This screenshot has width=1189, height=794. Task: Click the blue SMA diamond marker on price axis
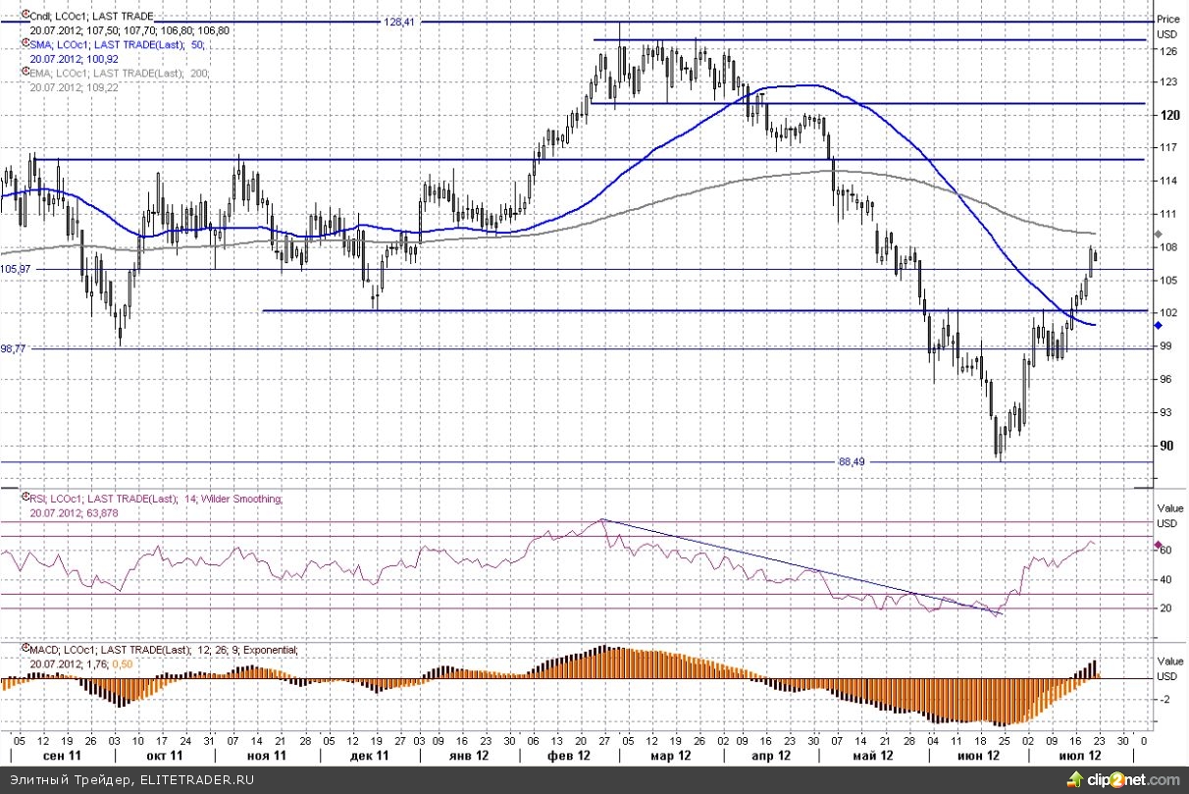click(x=1158, y=324)
